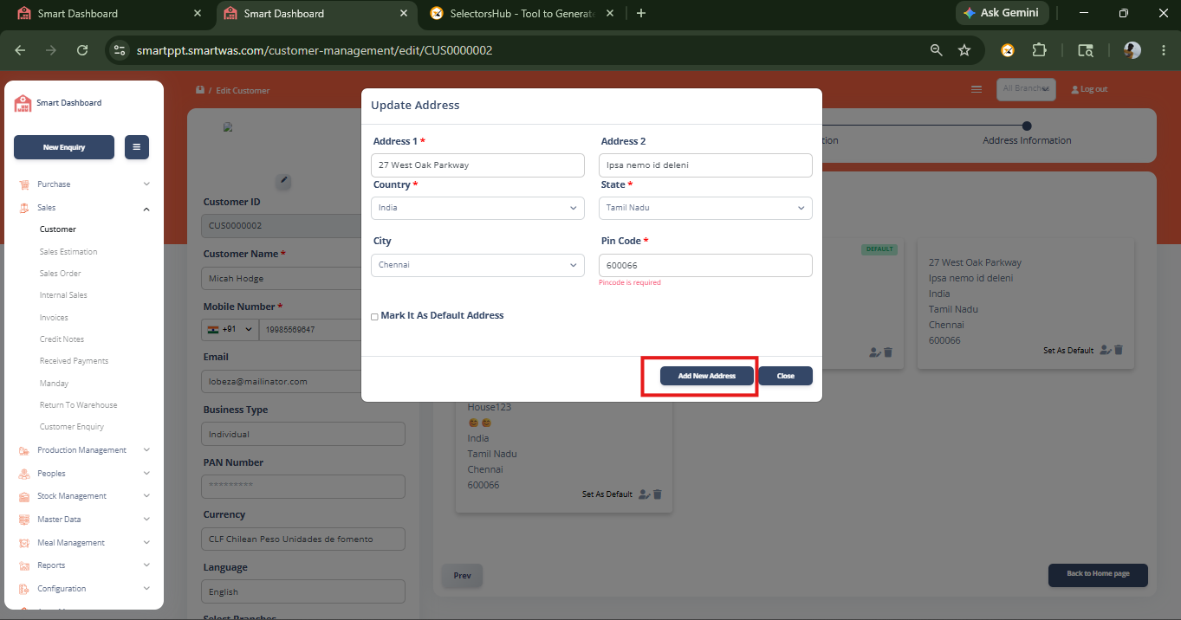This screenshot has height=620, width=1181.
Task: Expand the Production Management chevron
Action: (x=146, y=450)
